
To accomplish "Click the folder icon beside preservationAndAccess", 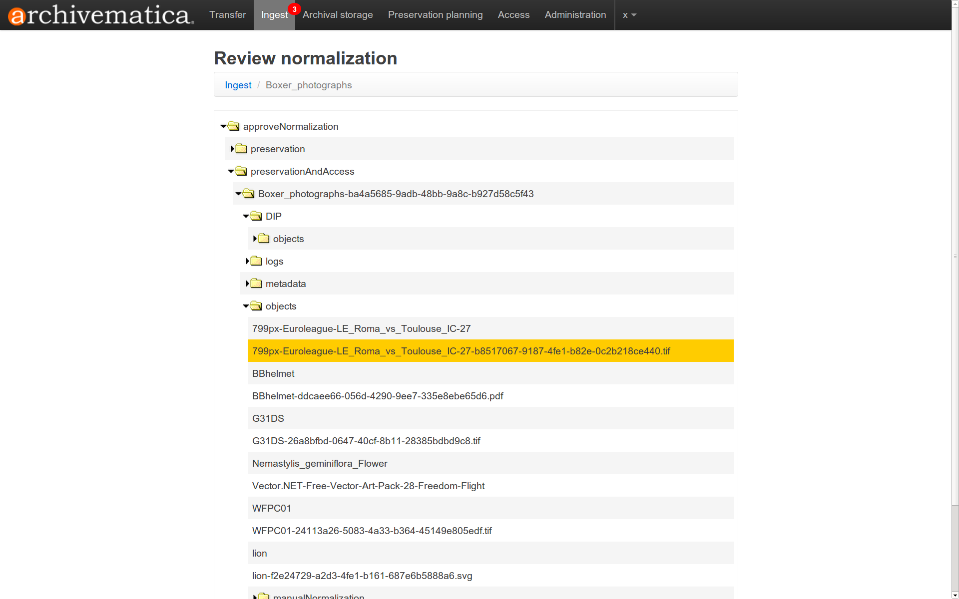I will tap(241, 171).
